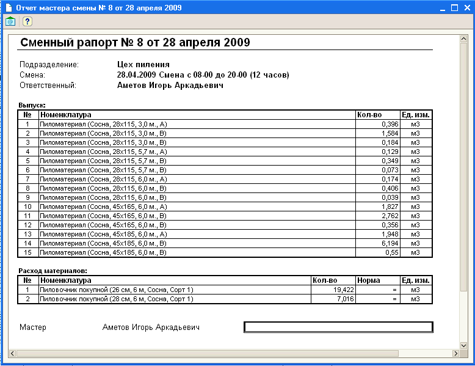
Task: Select row 10 Пиломатериал 45x165 grade А
Action: pos(225,207)
